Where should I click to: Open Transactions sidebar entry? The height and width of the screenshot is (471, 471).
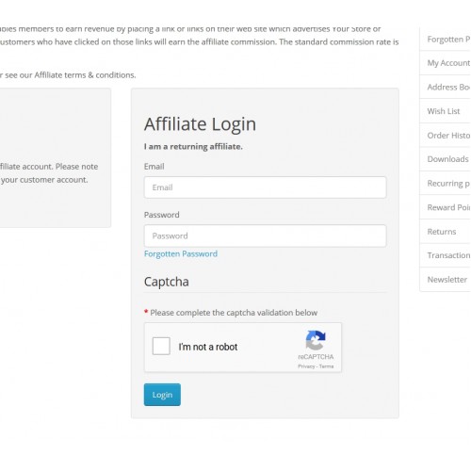pos(445,255)
